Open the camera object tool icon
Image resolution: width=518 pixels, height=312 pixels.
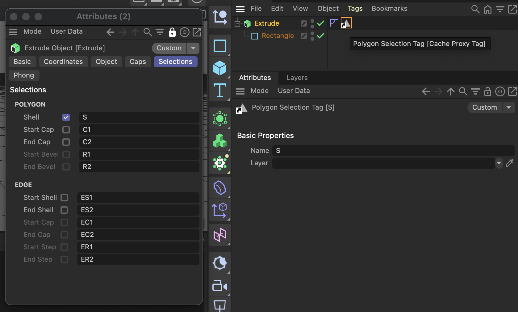pos(219,286)
